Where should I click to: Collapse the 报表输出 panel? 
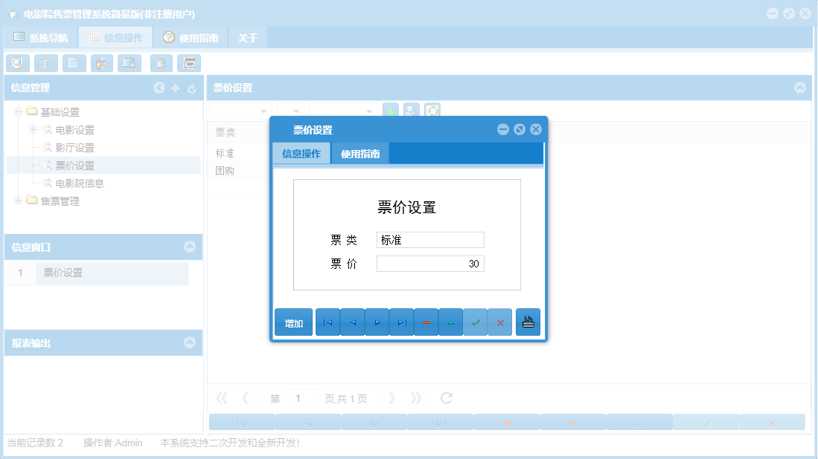pyautogui.click(x=191, y=342)
